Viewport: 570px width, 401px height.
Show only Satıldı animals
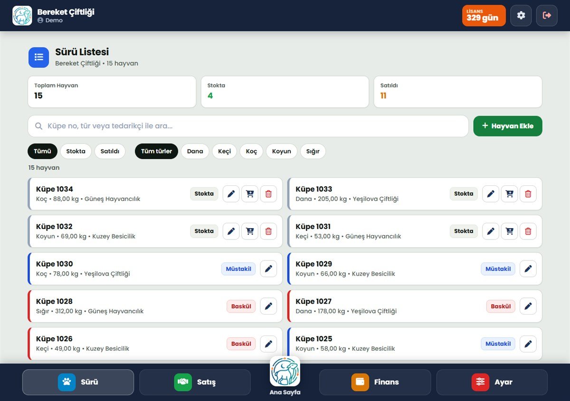110,151
